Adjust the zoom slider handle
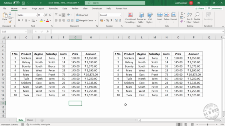 pos(207,125)
